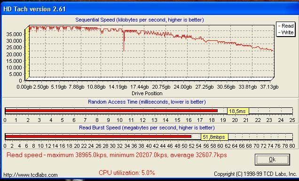The height and width of the screenshot is (181, 299).
Task: Click the 5.000 y-axis label
Action: (16, 74)
